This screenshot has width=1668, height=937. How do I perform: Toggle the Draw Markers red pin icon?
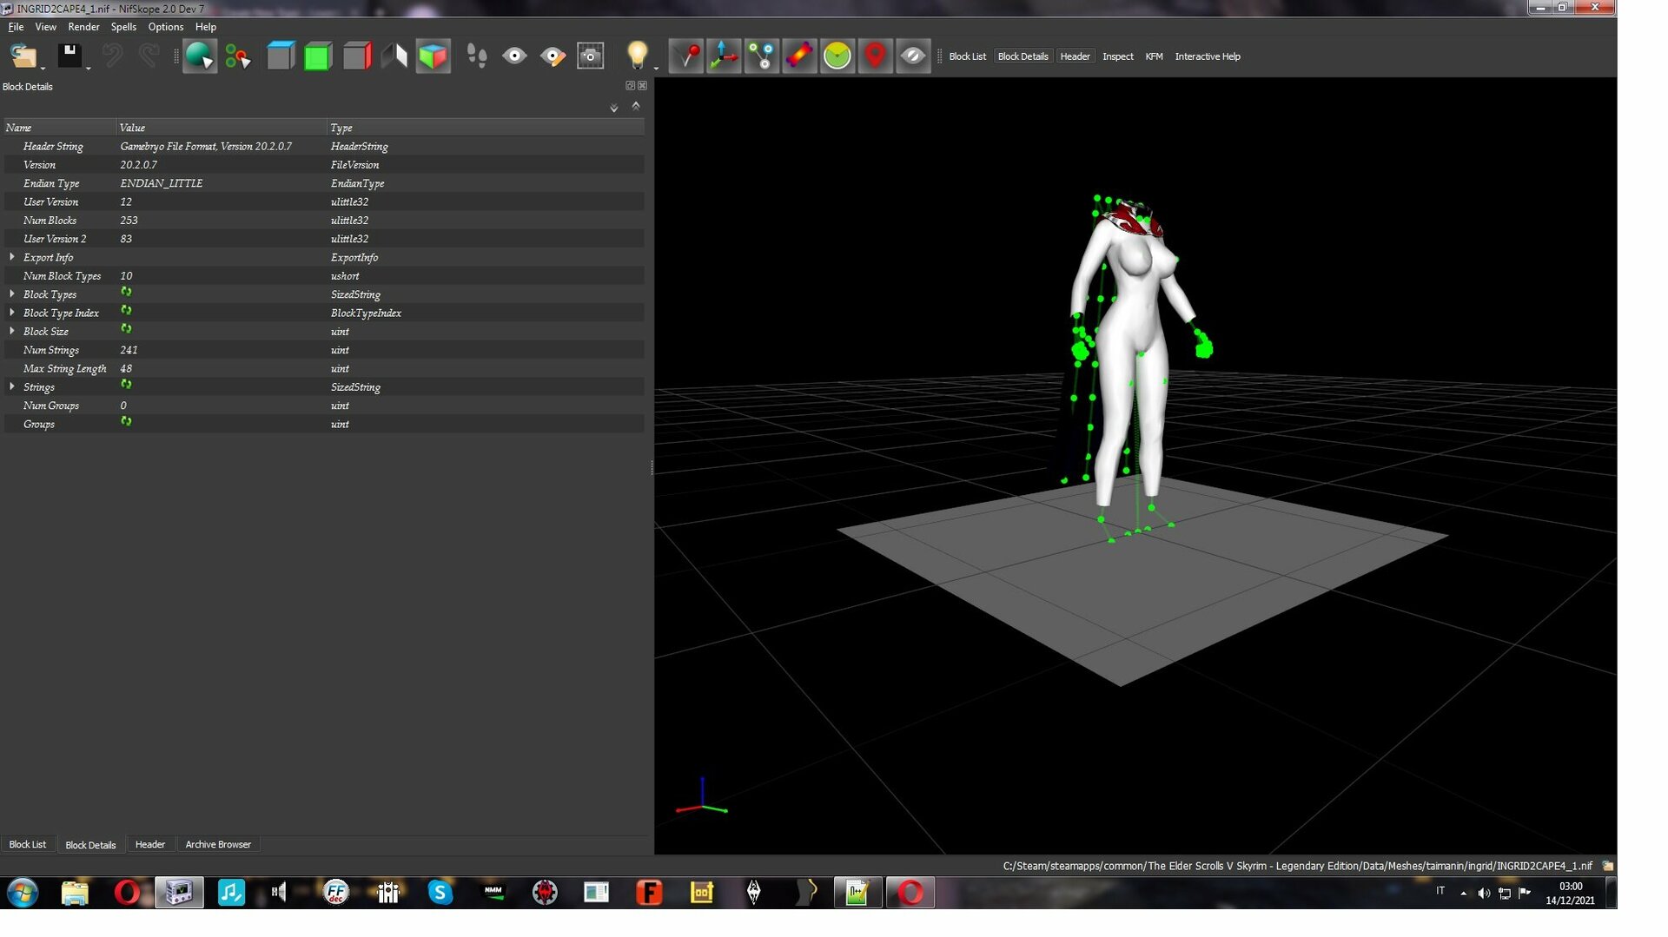686,56
